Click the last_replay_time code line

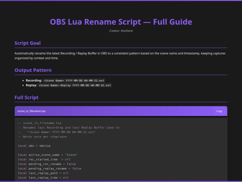pyautogui.click(x=43, y=178)
